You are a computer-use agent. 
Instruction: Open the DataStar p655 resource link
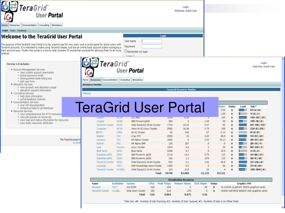pyautogui.click(x=104, y=155)
